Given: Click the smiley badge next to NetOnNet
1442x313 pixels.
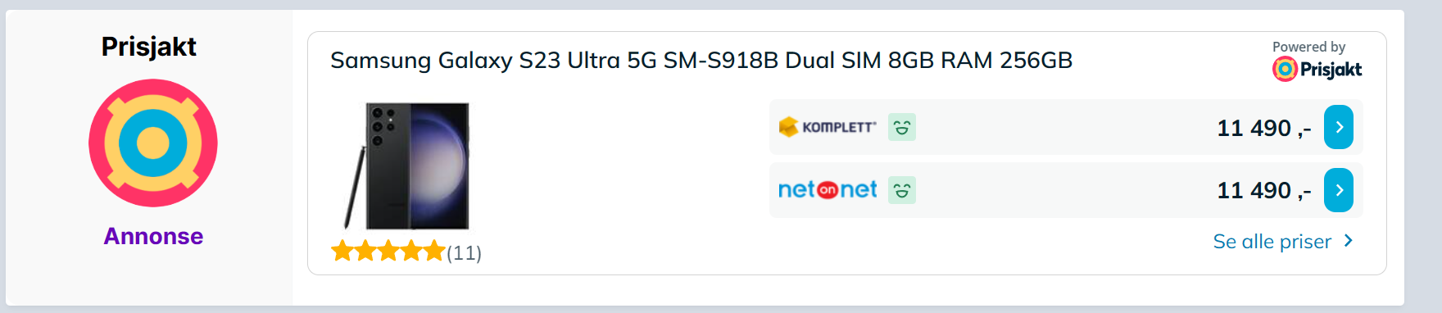Looking at the screenshot, I should coord(902,190).
